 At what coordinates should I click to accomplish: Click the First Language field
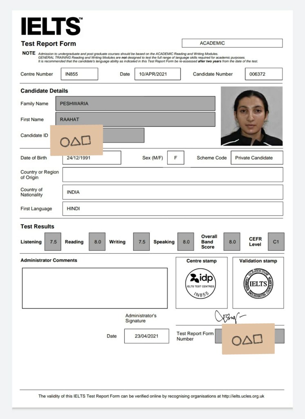(x=173, y=209)
